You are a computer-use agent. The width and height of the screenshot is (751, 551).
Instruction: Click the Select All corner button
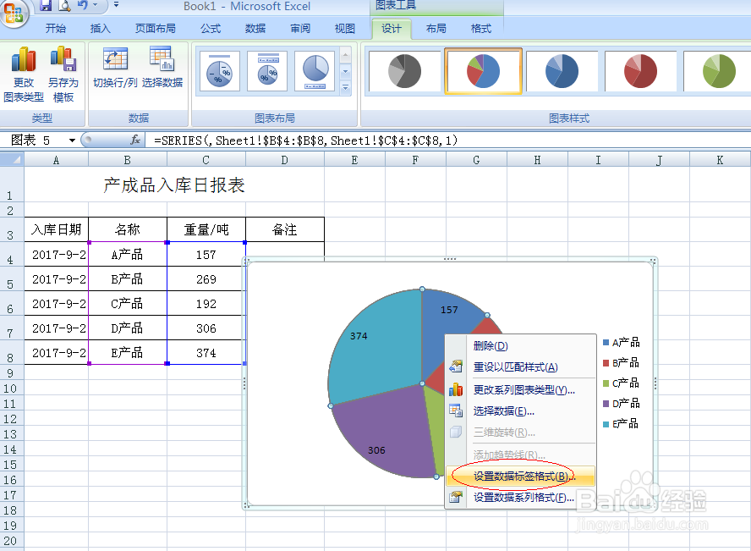[x=12, y=160]
